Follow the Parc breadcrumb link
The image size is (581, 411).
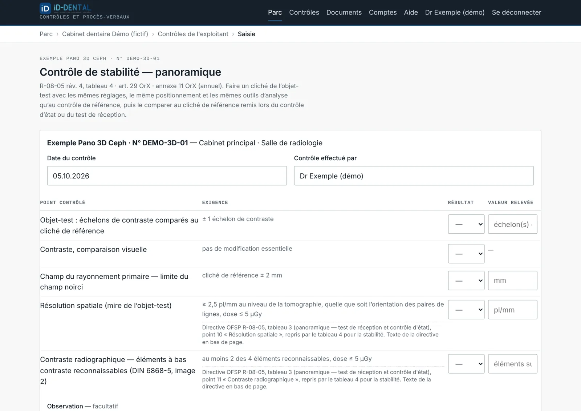[46, 34]
